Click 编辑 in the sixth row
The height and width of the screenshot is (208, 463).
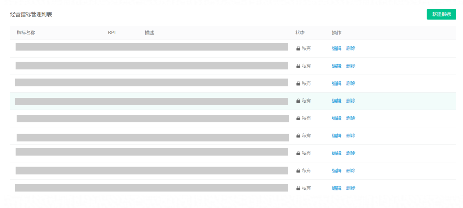pos(337,135)
